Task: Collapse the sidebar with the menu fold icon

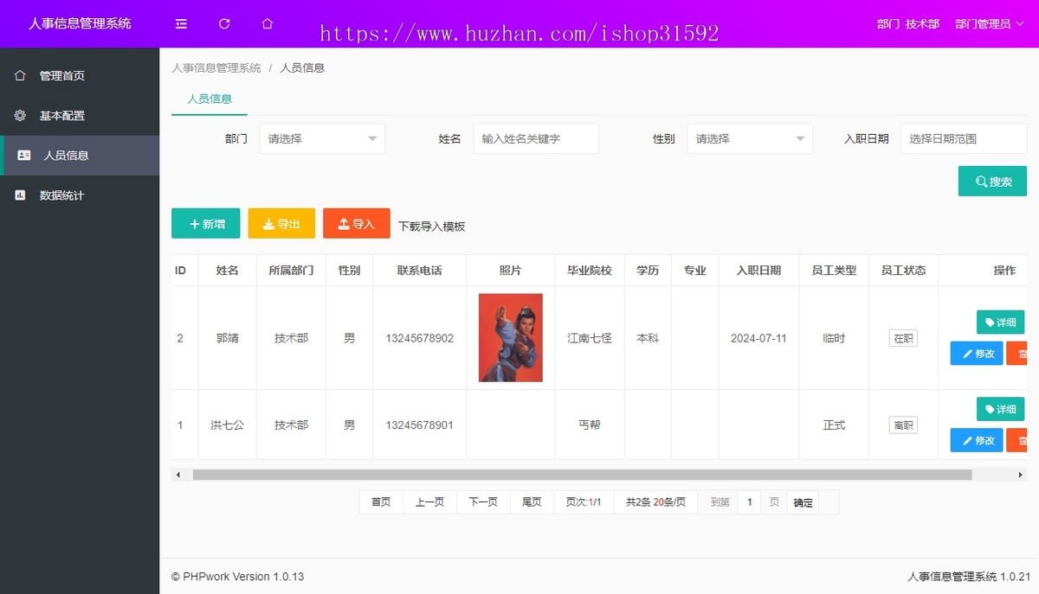Action: pyautogui.click(x=181, y=24)
